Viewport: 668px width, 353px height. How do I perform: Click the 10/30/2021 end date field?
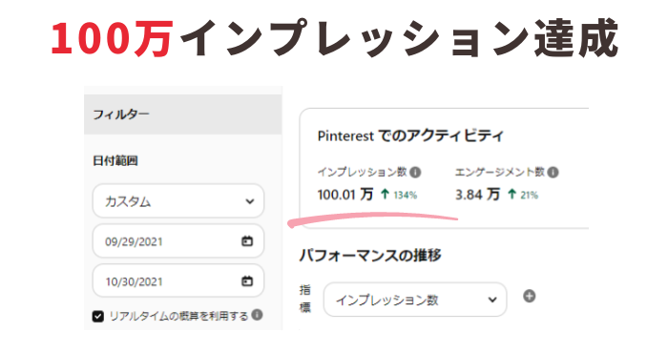[x=178, y=281]
